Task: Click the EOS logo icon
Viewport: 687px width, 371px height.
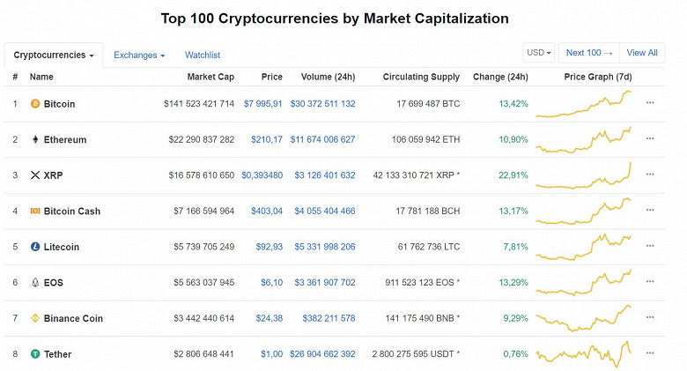Action: pos(35,283)
